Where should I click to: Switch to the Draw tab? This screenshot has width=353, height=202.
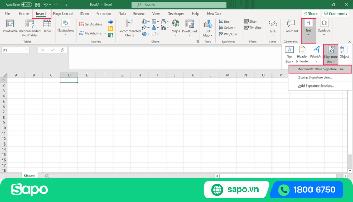(x=85, y=13)
